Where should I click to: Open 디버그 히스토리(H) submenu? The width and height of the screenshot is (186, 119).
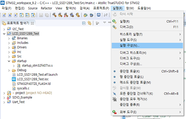[x=147, y=53]
